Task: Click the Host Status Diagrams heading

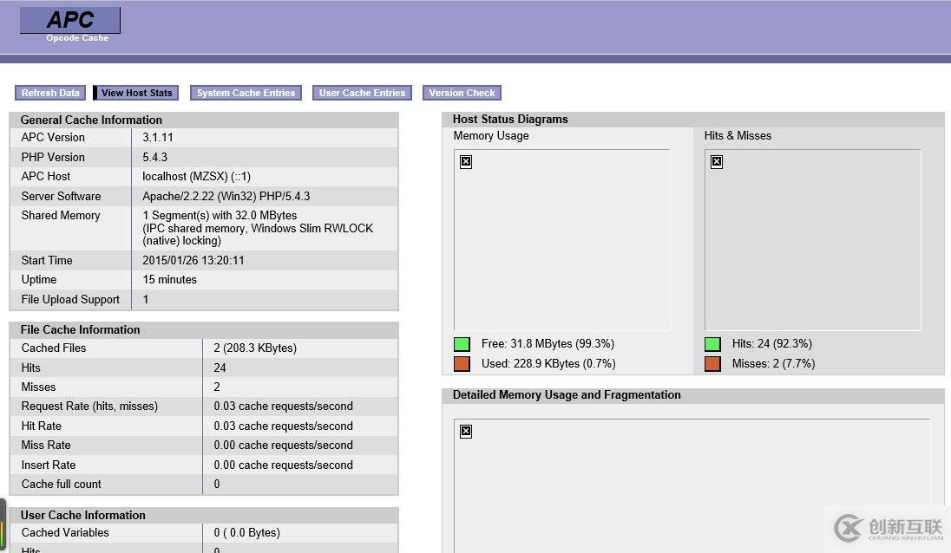Action: pyautogui.click(x=510, y=120)
